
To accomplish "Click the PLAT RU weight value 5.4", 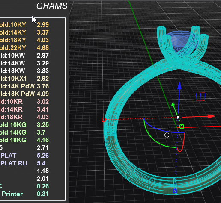I will (x=41, y=163).
